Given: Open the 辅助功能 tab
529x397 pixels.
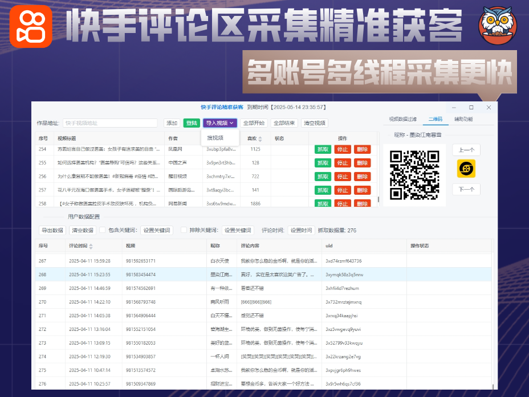Looking at the screenshot, I should [463, 120].
